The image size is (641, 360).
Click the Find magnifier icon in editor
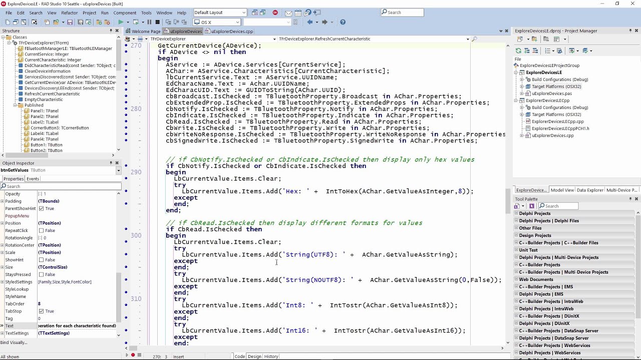point(474,39)
